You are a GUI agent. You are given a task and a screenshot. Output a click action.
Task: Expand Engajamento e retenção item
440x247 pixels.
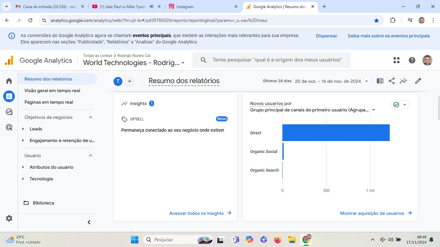click(x=23, y=140)
